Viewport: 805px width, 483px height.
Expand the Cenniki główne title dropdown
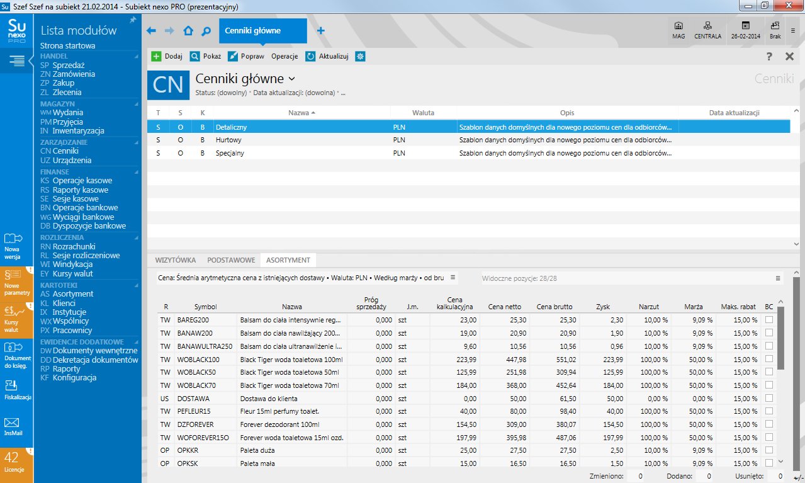(291, 79)
